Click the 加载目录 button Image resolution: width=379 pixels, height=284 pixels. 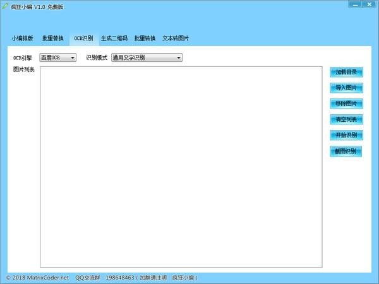coord(346,72)
